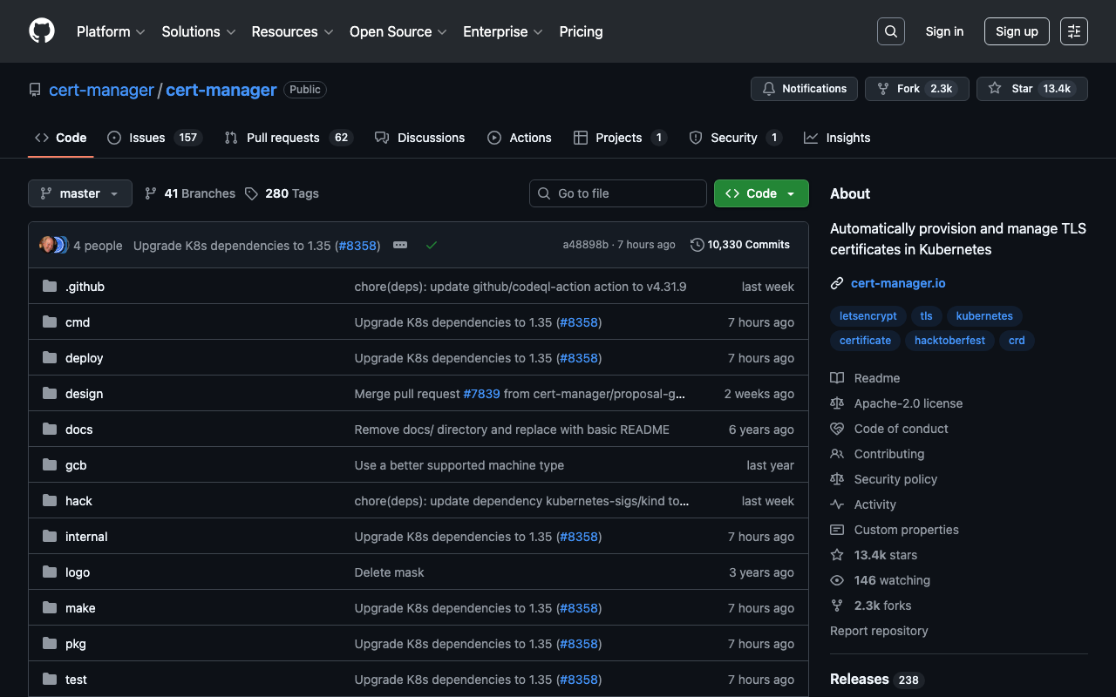Open the cert-manager.io website link
Image resolution: width=1116 pixels, height=697 pixels.
(898, 283)
